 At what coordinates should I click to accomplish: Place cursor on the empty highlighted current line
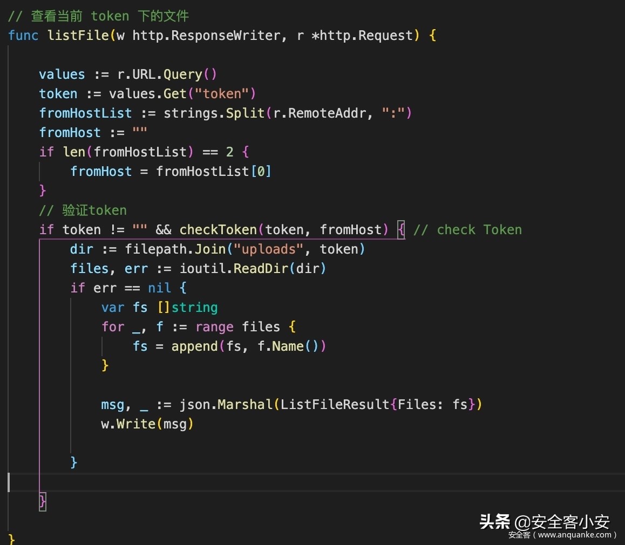coord(316,482)
